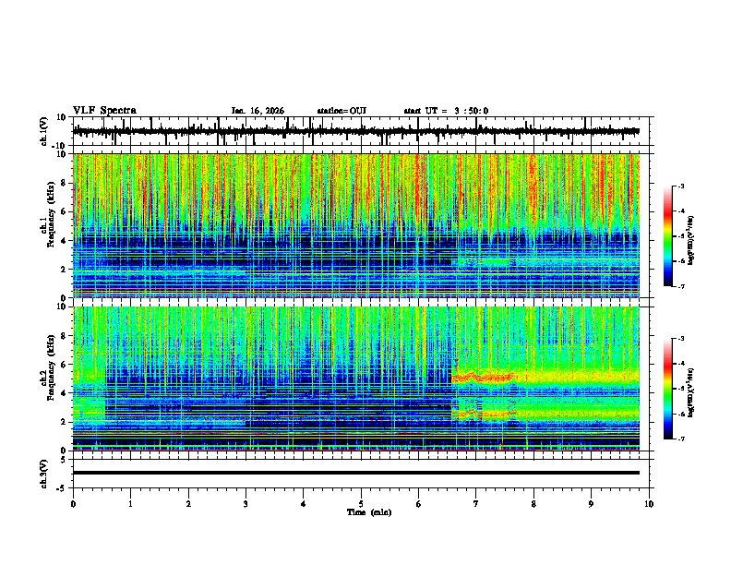Click the "Time (min)" axis label
This screenshot has width=731, height=565.
(x=369, y=512)
